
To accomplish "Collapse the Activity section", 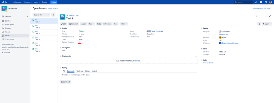I will pyautogui.click(x=61, y=68).
